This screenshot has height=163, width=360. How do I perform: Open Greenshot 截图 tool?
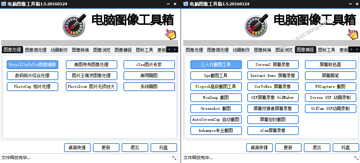point(216,108)
